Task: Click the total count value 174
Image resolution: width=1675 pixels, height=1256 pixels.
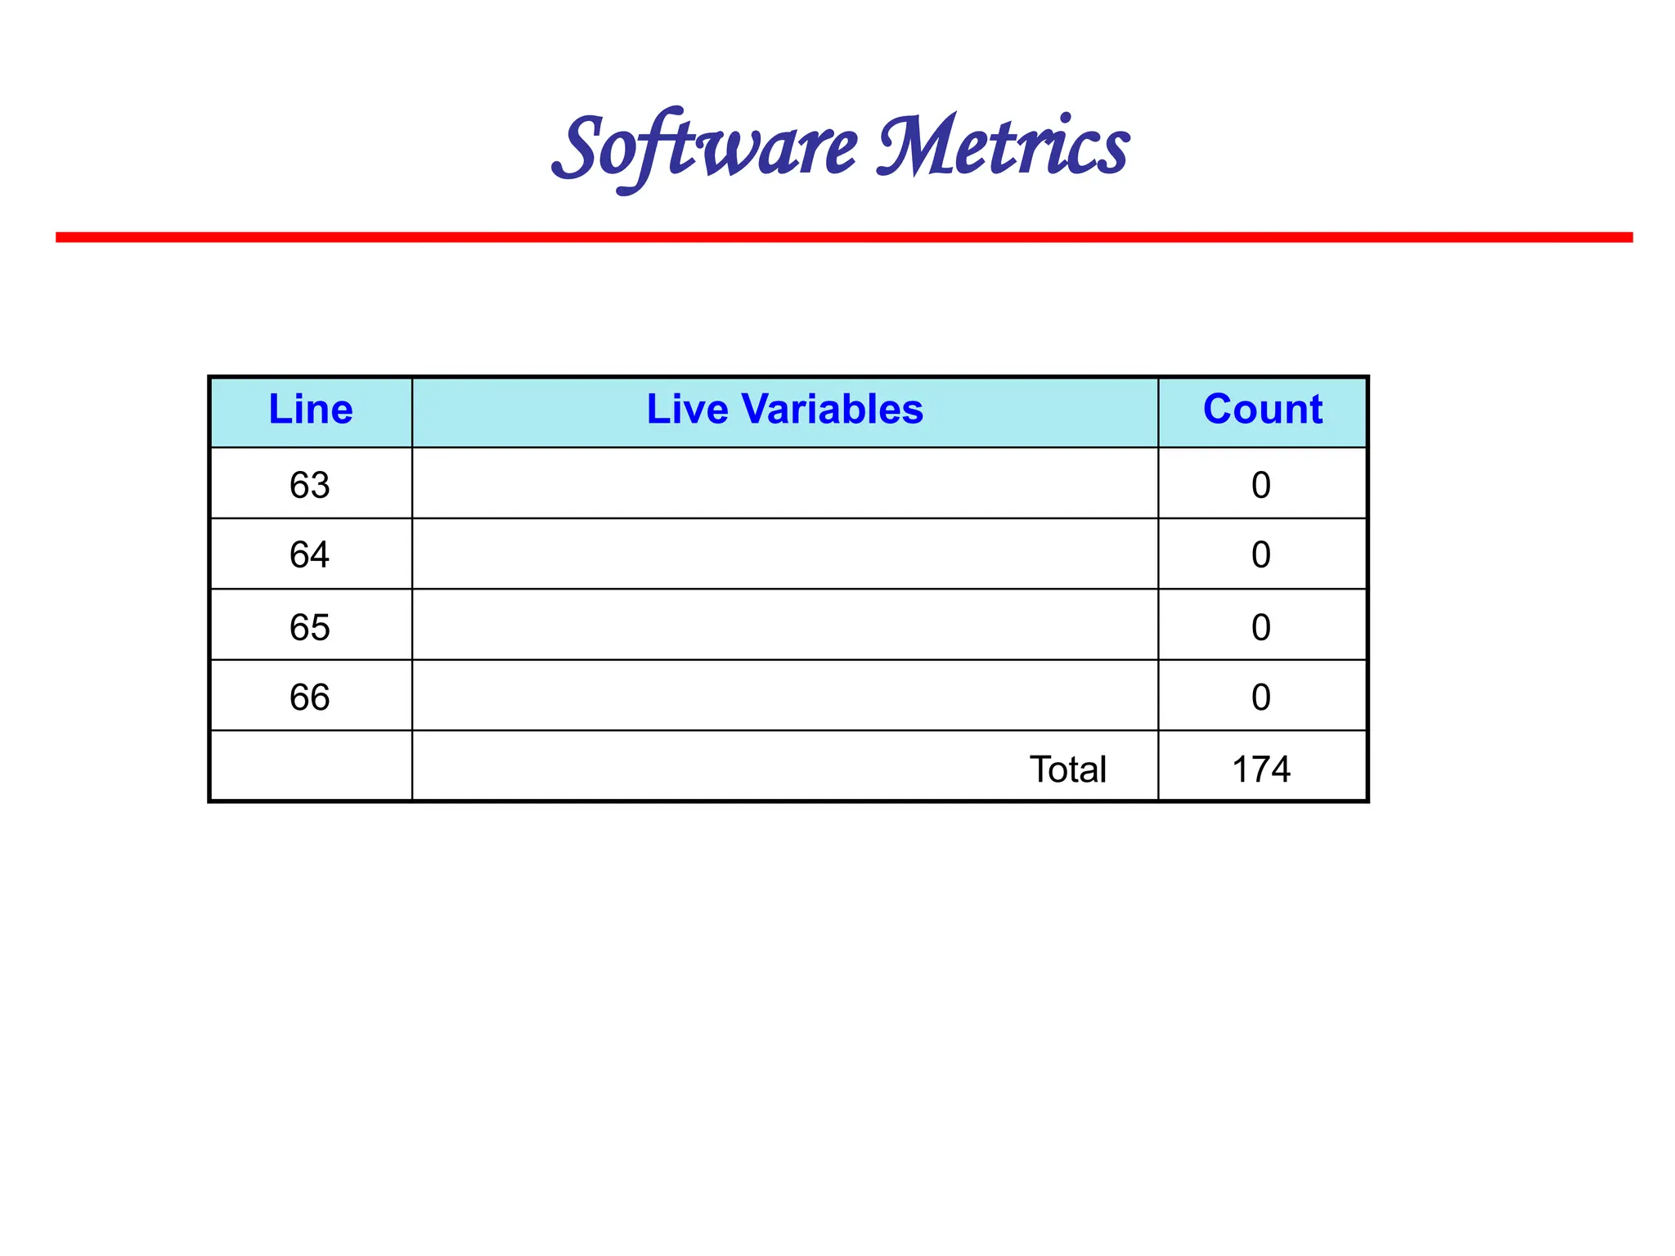Action: pyautogui.click(x=1261, y=769)
